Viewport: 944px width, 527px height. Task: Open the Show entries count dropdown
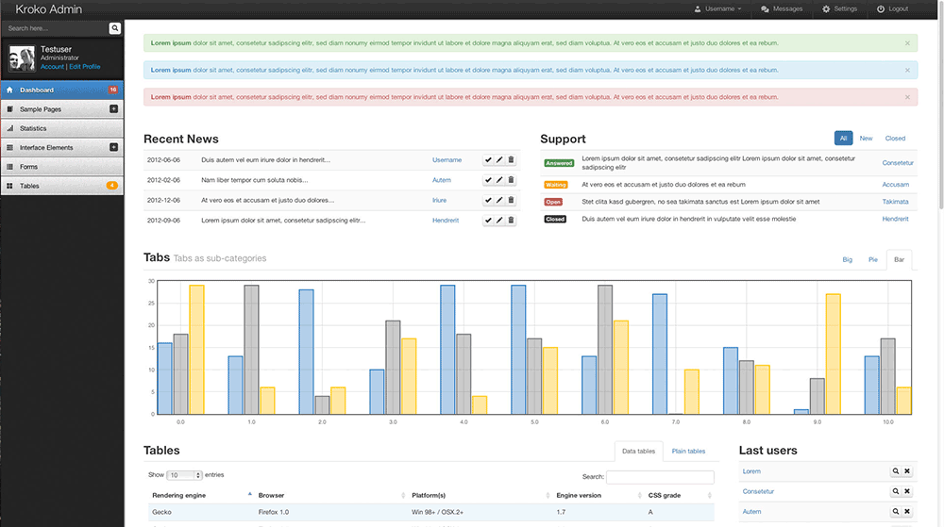click(x=185, y=475)
